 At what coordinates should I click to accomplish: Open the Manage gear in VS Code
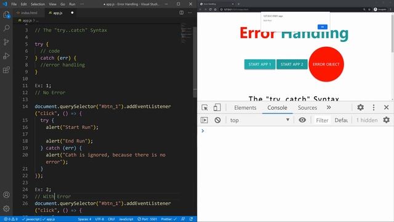pyautogui.click(x=6, y=208)
